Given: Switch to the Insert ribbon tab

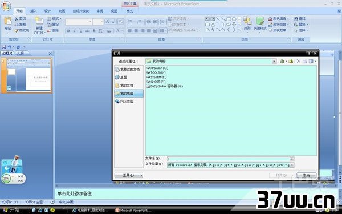Looking at the screenshot, I should tap(34, 11).
